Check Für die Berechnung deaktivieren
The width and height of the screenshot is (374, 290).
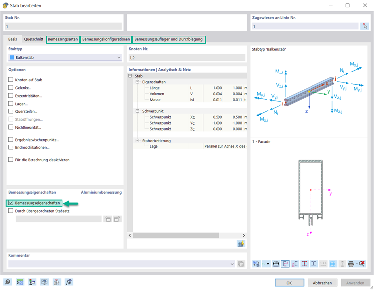click(x=11, y=159)
